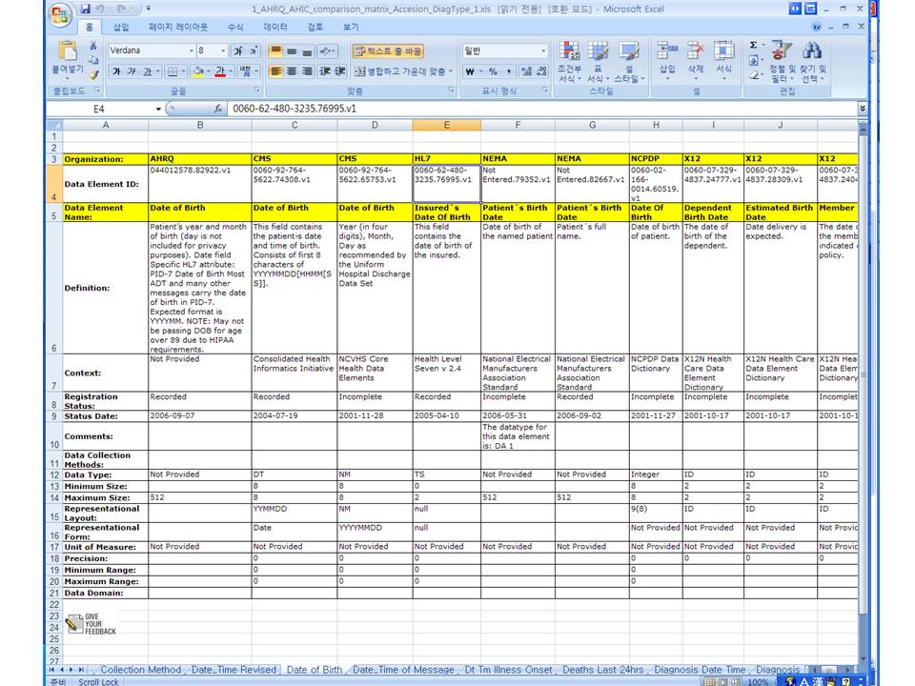Apply the fill color bucket
The width and height of the screenshot is (915, 686).
point(198,71)
